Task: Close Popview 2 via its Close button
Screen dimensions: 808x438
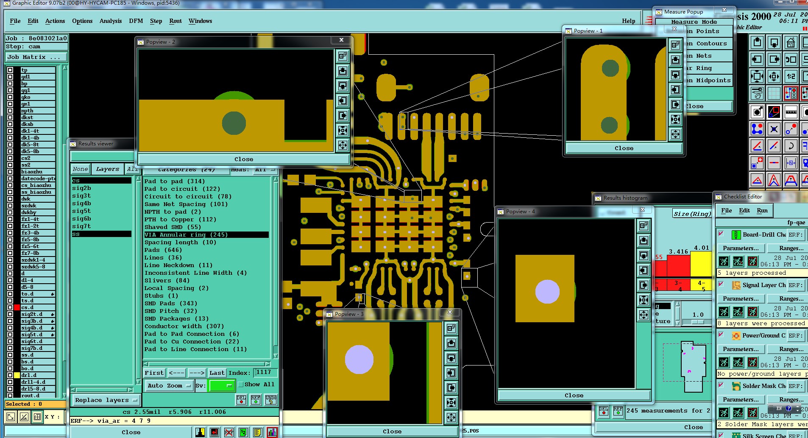Action: (244, 159)
